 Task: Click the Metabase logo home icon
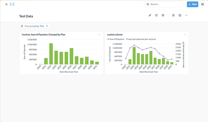(x=12, y=5)
